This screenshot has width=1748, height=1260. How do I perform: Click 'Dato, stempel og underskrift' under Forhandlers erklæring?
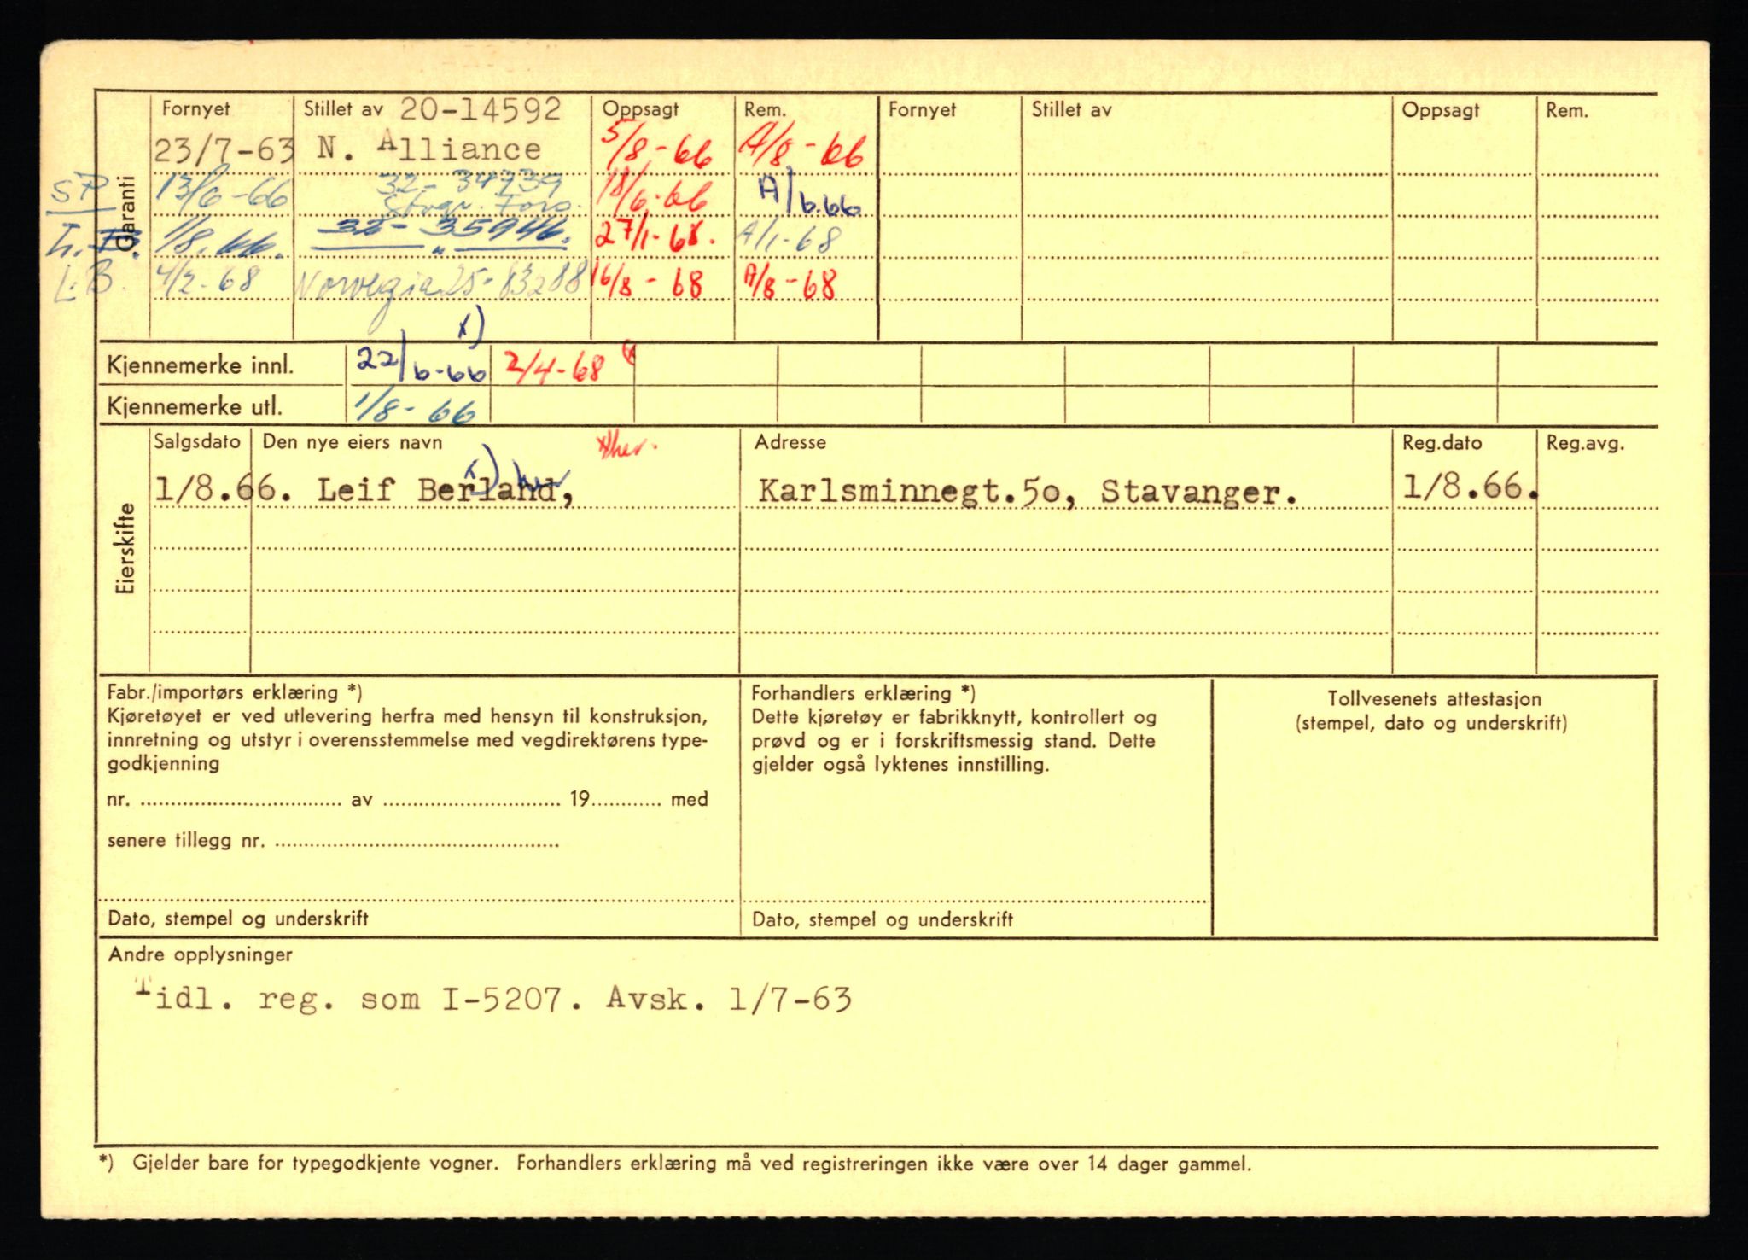(x=883, y=919)
